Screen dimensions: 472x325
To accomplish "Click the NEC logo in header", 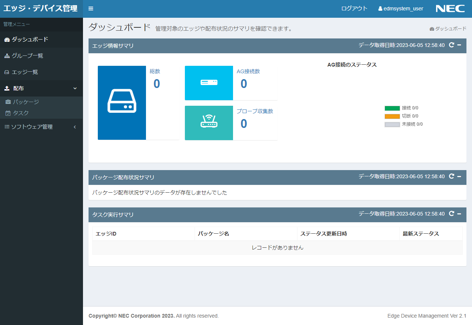I will 450,9.
